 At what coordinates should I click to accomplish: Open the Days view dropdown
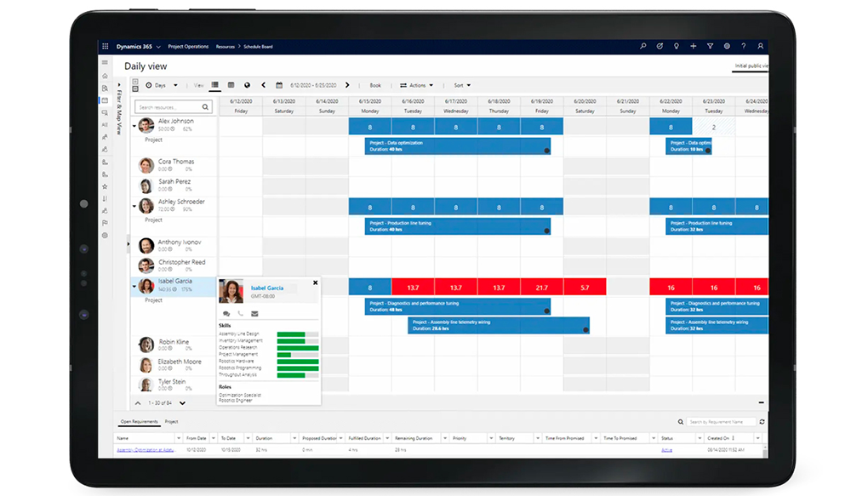tap(160, 85)
